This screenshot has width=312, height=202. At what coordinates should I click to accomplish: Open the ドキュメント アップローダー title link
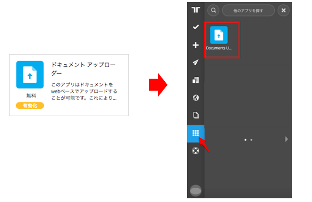tap(83, 69)
